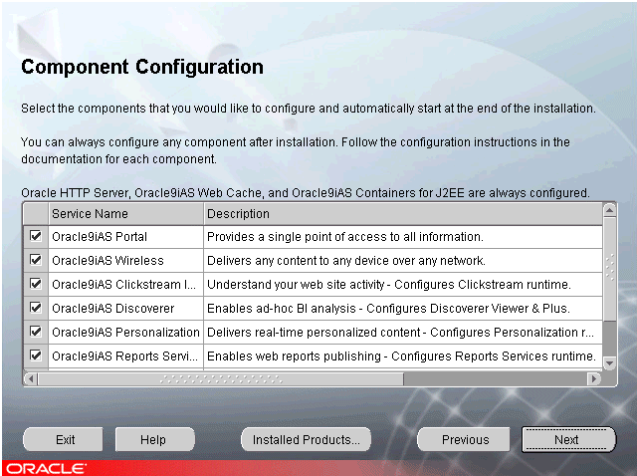Select the Oracle9iAS Personalization service name
This screenshot has height=476, width=637.
[x=126, y=333]
